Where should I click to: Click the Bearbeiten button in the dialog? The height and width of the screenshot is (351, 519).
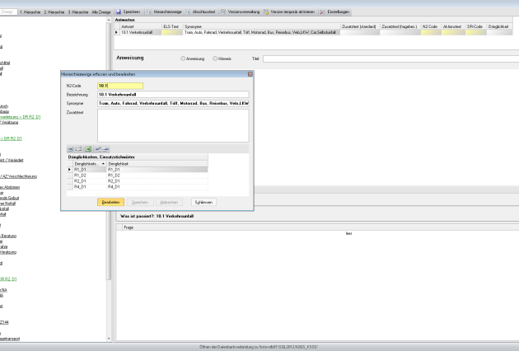(110, 203)
